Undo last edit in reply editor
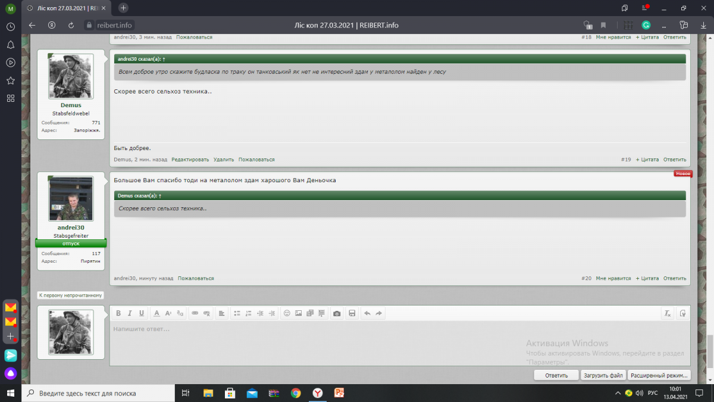This screenshot has width=714, height=402. coord(367,313)
